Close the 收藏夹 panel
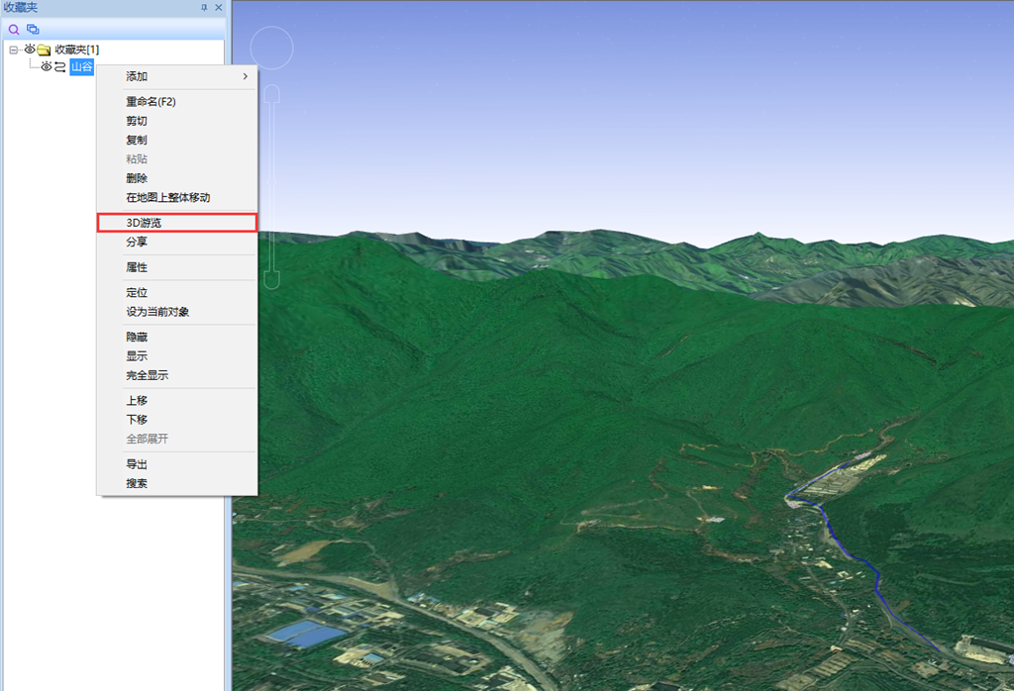Screen dimensions: 1014x691 coord(219,8)
